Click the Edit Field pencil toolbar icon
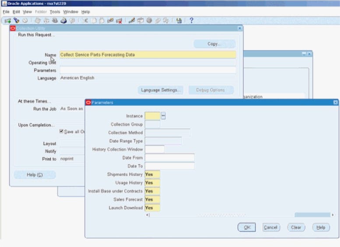 coord(132,21)
